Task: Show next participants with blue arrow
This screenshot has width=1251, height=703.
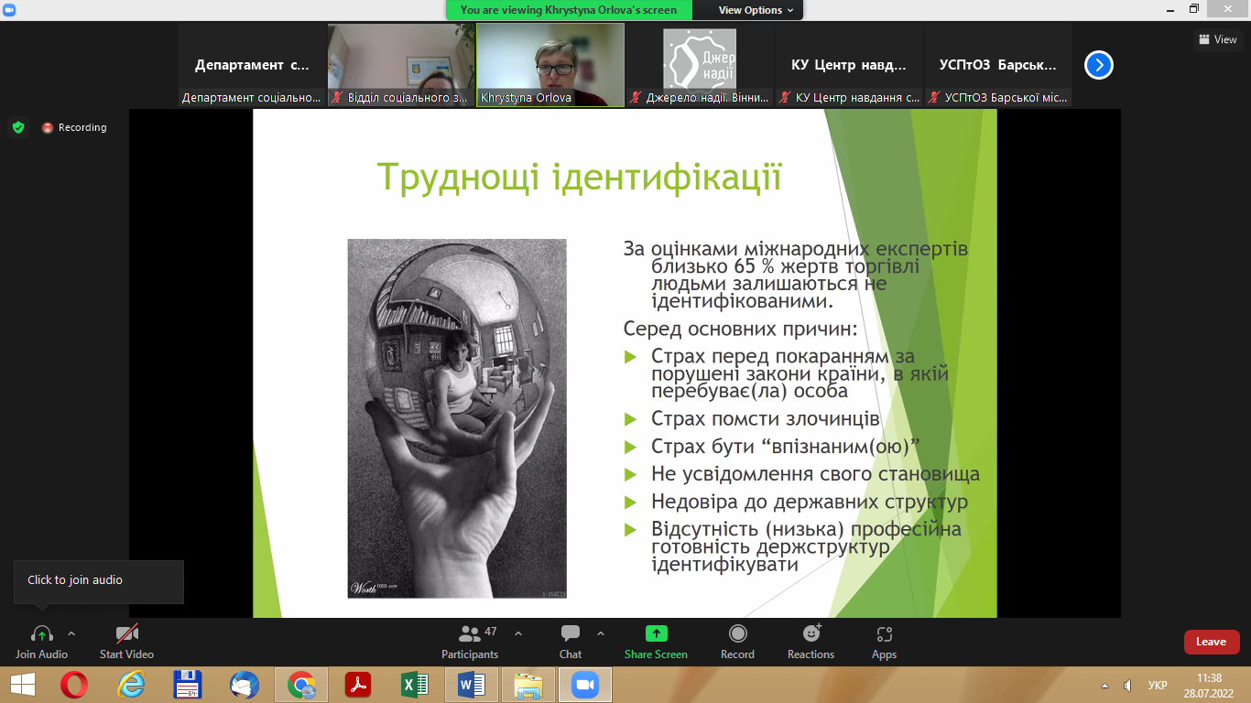Action: click(1099, 65)
